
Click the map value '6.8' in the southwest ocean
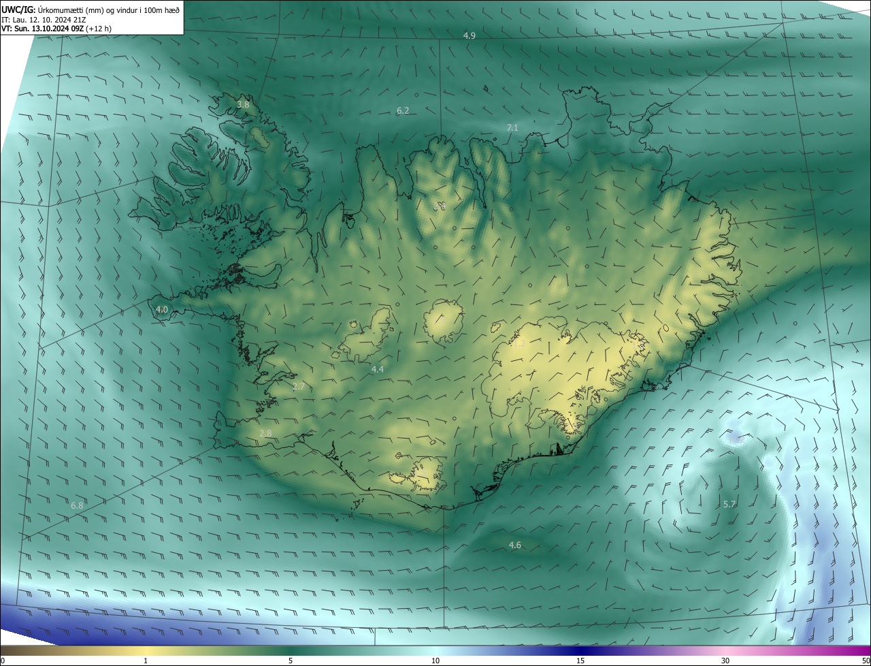(77, 505)
